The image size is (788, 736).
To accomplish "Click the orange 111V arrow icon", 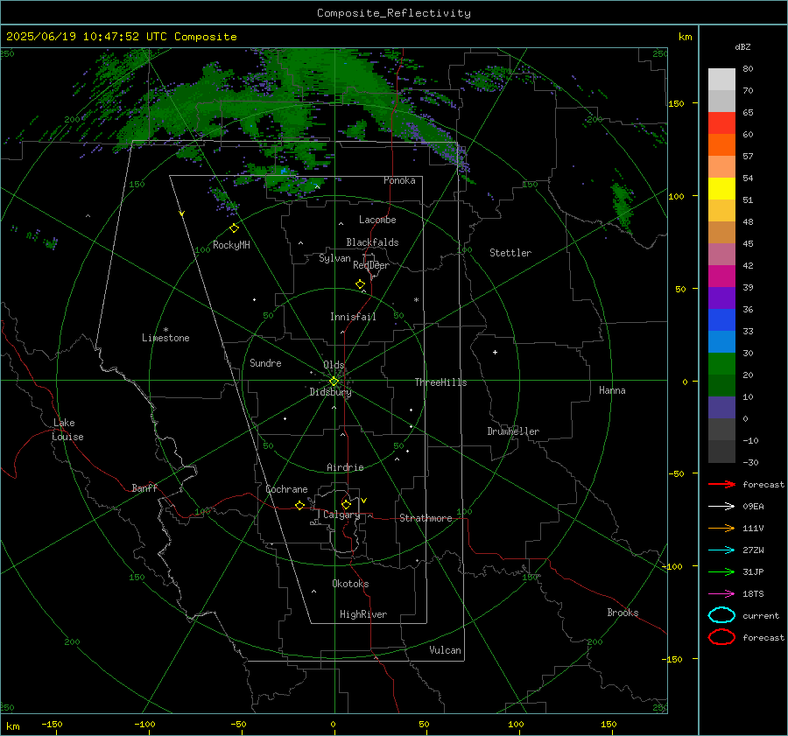I will tap(721, 528).
